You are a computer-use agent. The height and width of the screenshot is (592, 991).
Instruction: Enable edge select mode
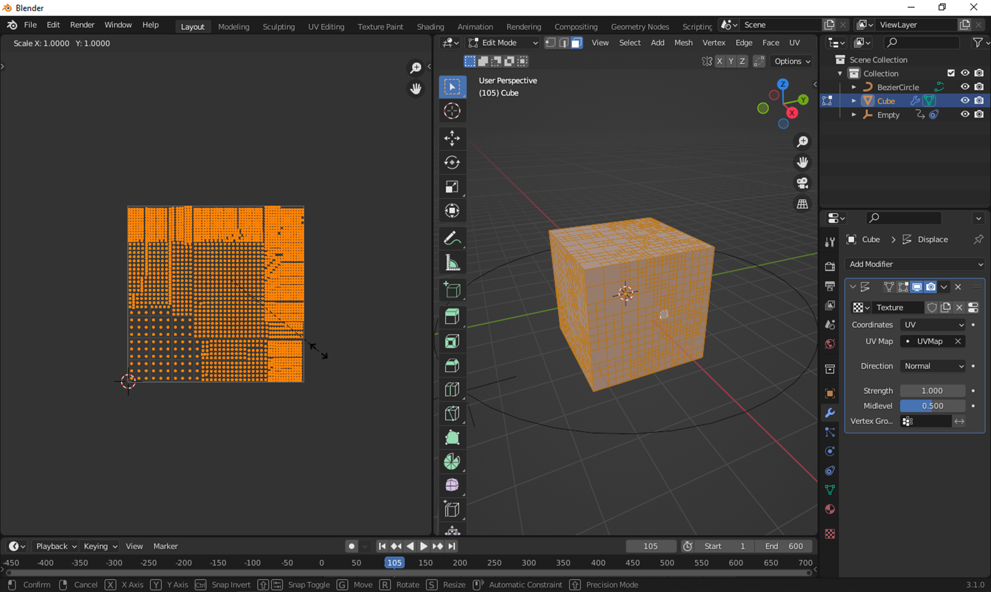tap(563, 43)
